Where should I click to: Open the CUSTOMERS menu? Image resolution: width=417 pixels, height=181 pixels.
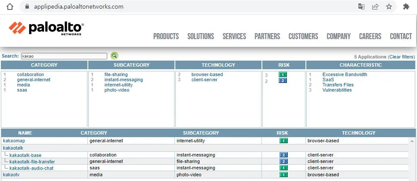point(303,36)
